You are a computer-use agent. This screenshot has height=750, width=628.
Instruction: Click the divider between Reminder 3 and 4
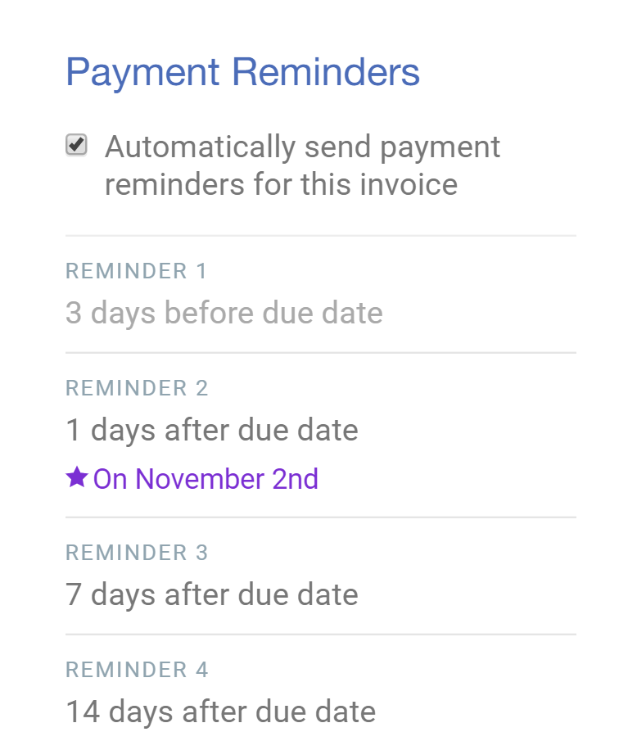tap(321, 635)
